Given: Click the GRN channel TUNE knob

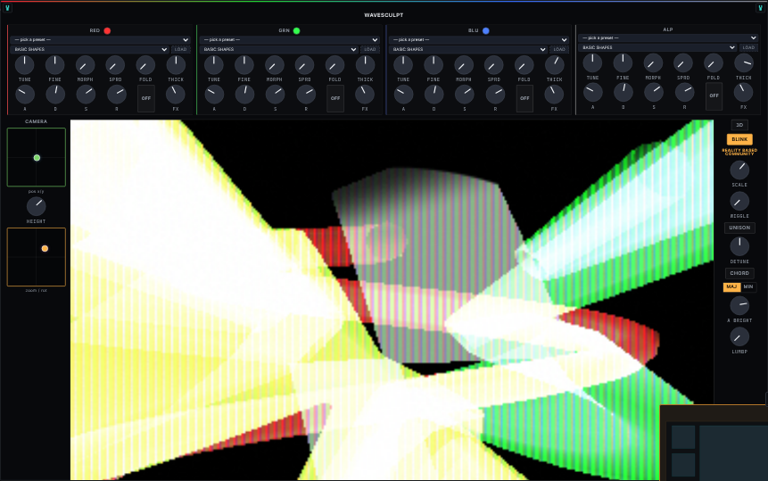Looking at the screenshot, I should [213, 65].
